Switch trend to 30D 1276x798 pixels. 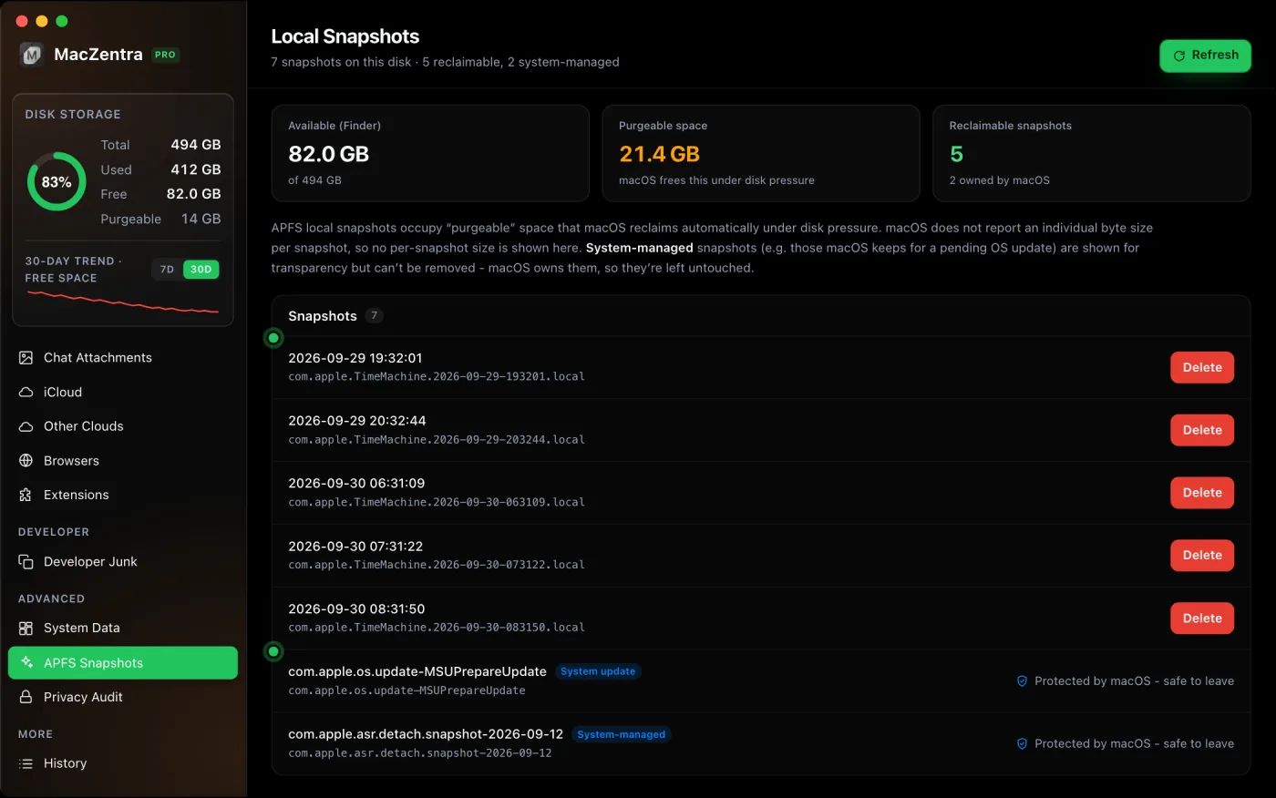click(x=201, y=270)
